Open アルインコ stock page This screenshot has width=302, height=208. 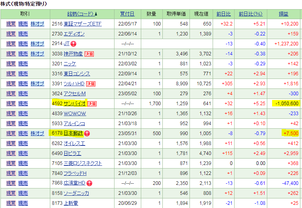[74, 124]
